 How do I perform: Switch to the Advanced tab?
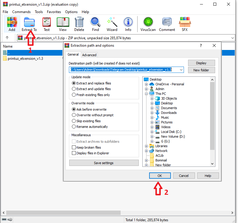click(89, 55)
